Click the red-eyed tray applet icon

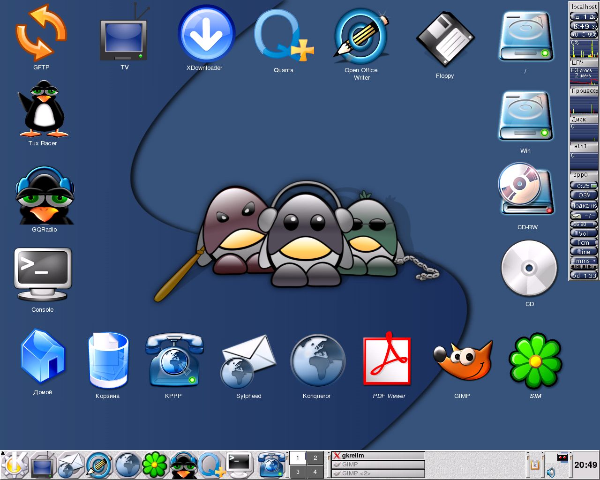562,457
